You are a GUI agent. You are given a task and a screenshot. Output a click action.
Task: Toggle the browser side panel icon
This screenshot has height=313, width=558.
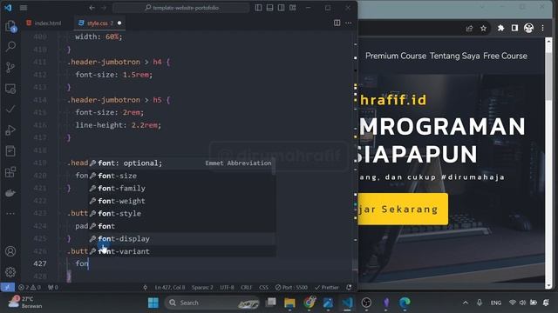(514, 28)
